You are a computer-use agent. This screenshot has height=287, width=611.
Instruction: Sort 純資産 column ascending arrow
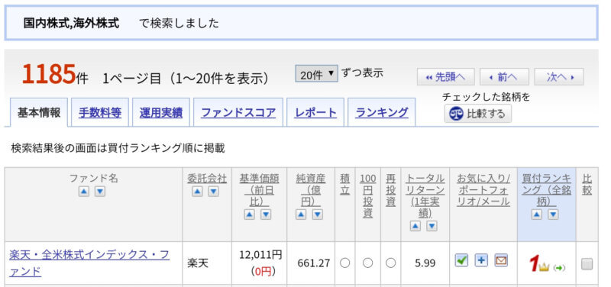tap(301, 214)
